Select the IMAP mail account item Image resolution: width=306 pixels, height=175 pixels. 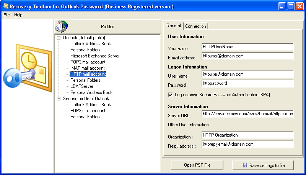87,68
